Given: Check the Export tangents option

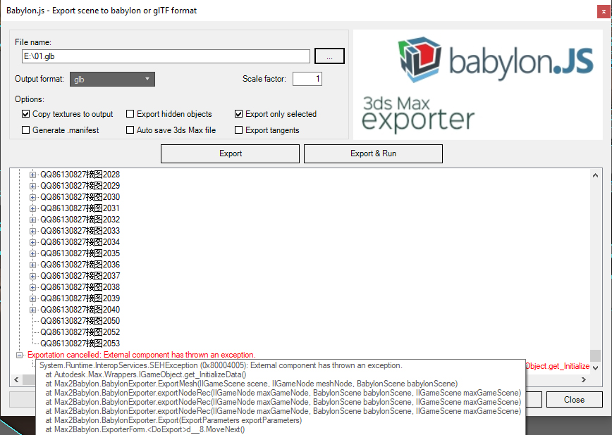Looking at the screenshot, I should [239, 130].
